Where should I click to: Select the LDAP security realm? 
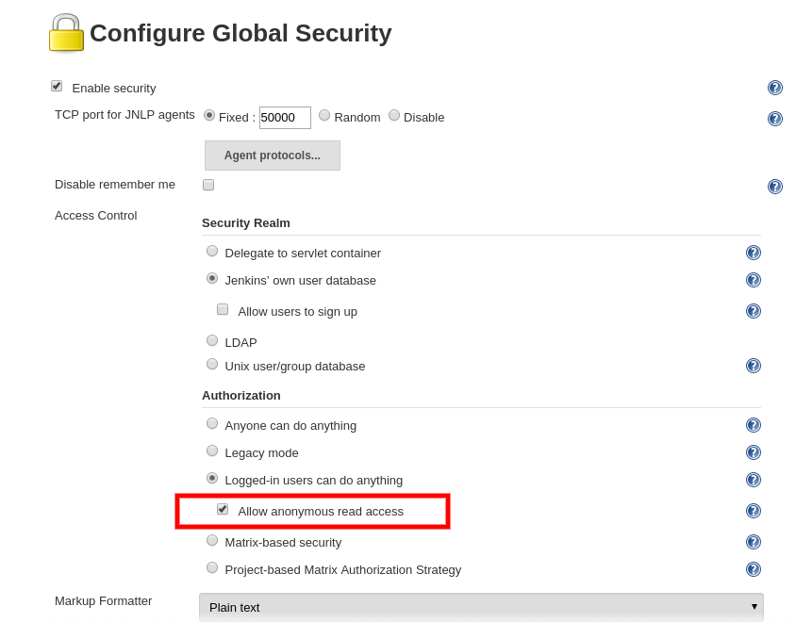[212, 339]
